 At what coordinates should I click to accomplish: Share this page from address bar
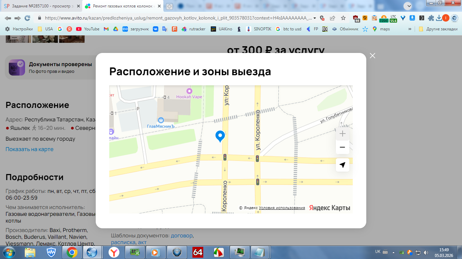pos(332,18)
